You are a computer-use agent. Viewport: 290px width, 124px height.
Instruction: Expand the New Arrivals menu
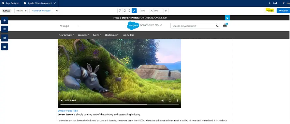(66, 35)
